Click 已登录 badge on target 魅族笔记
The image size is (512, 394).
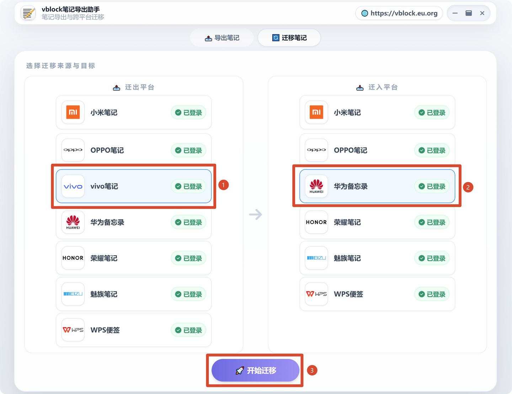click(432, 258)
